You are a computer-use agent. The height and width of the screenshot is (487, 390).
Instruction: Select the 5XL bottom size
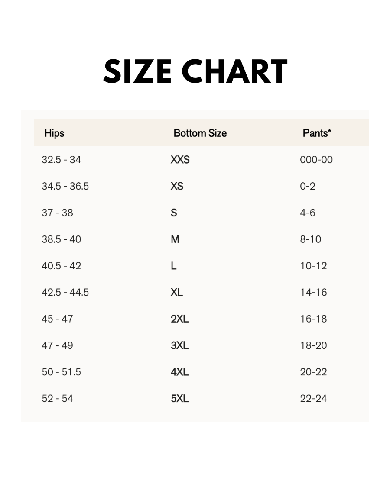tap(179, 399)
